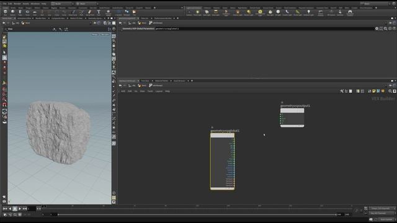This screenshot has width=397, height=223.
Task: Select the File shelf tool
Action: coord(134,12)
